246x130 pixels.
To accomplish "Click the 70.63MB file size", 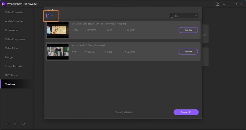I will [x=131, y=30].
